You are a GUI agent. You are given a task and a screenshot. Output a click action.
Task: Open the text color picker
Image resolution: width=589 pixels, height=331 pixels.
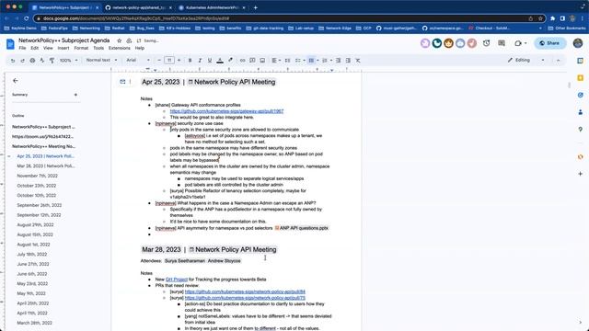point(220,61)
